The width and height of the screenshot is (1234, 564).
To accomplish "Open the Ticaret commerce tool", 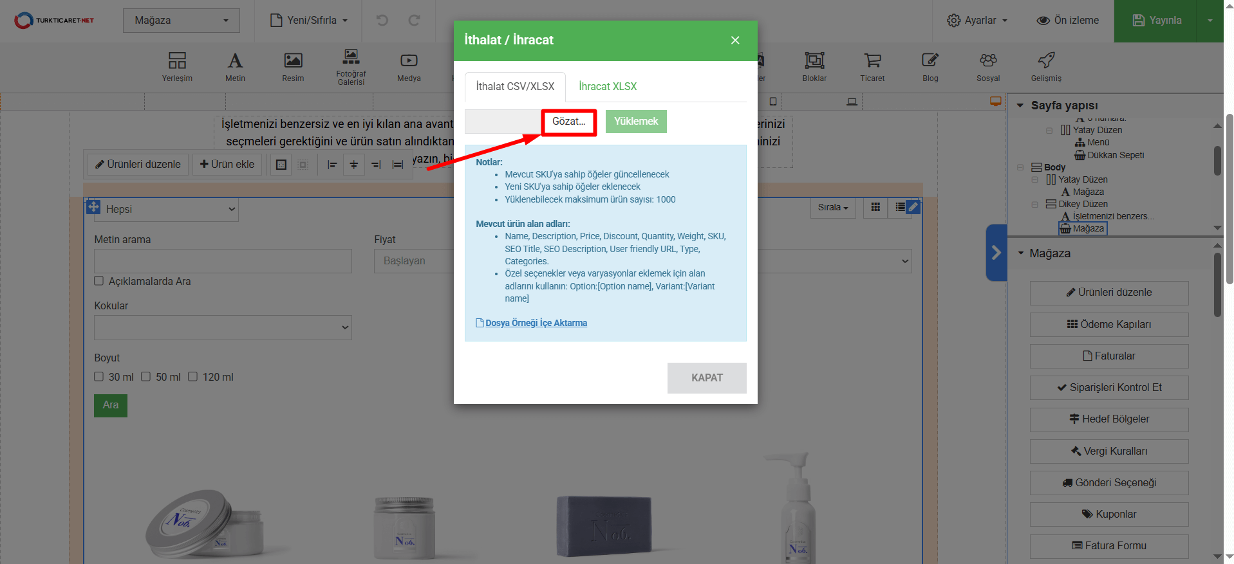I will click(x=872, y=67).
